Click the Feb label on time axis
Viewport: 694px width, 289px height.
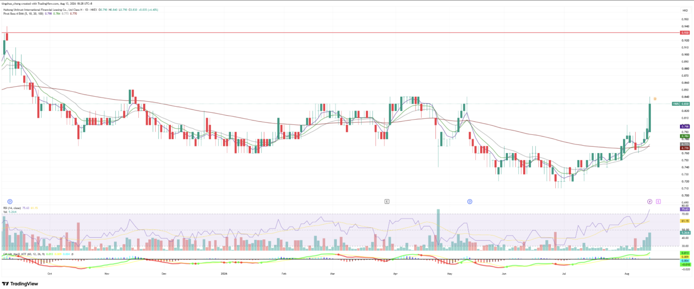[284, 274]
